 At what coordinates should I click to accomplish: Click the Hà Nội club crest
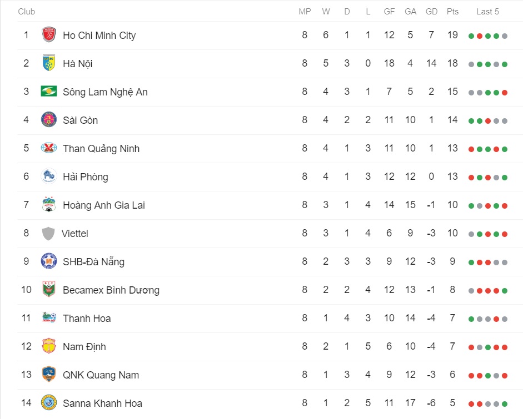pos(49,63)
